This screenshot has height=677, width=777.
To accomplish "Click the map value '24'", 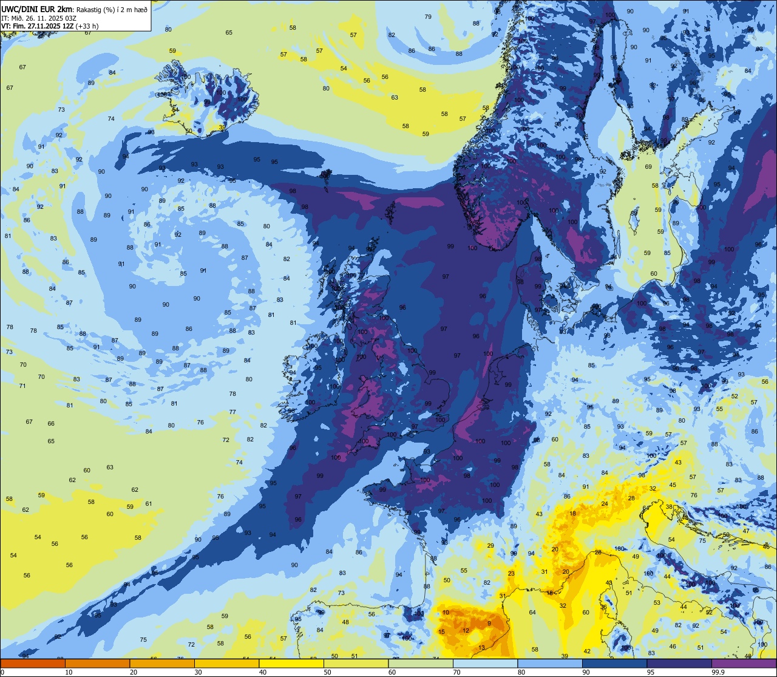I will click(605, 504).
